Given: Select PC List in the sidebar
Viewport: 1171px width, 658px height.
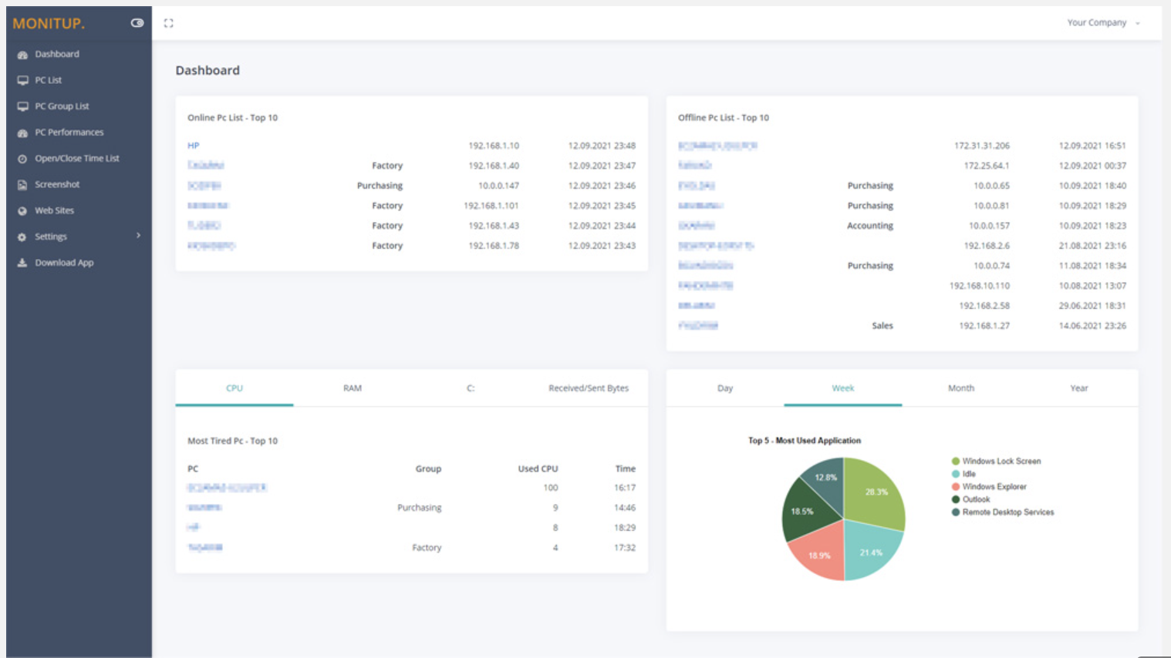Looking at the screenshot, I should click(x=49, y=79).
